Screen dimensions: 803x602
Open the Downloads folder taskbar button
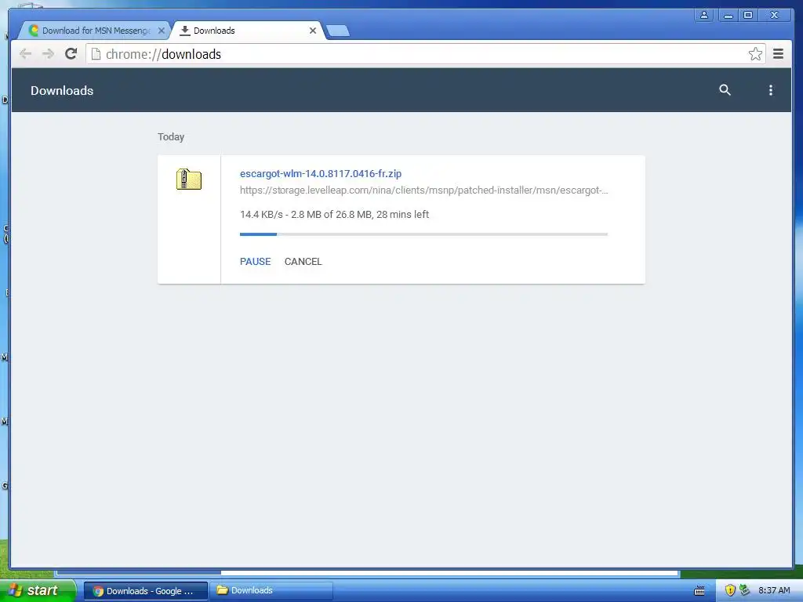click(x=271, y=591)
